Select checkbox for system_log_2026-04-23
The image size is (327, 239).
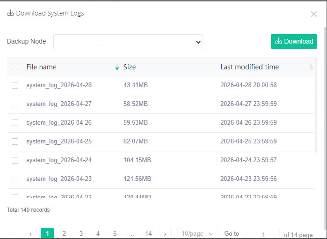tap(15, 179)
